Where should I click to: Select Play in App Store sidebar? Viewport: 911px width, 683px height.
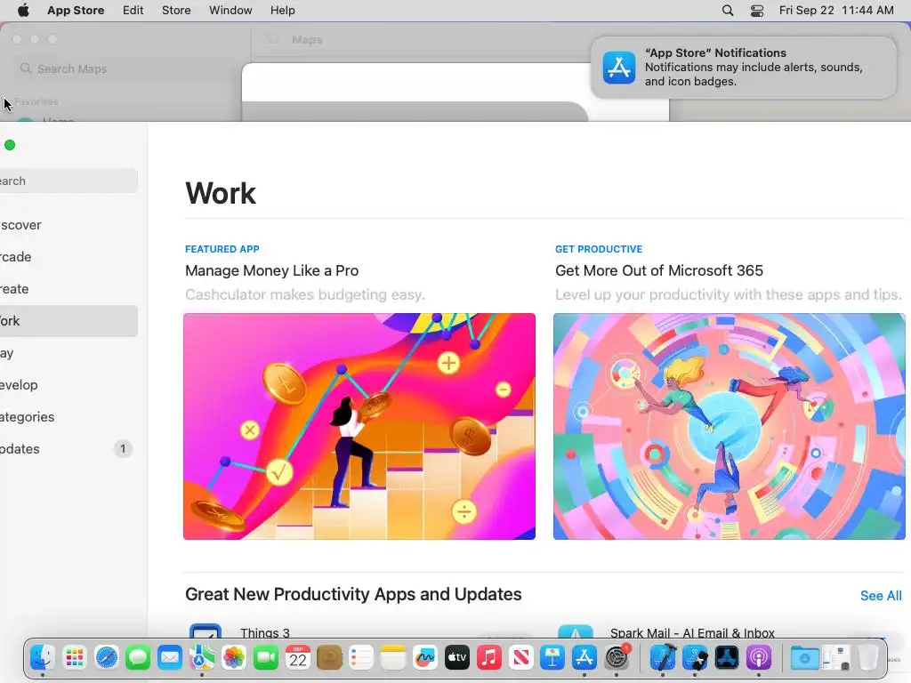point(69,353)
